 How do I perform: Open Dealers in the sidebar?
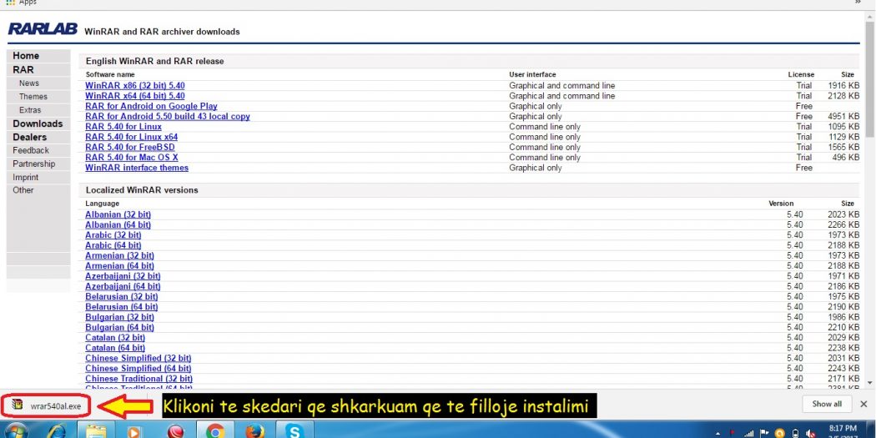pos(29,137)
